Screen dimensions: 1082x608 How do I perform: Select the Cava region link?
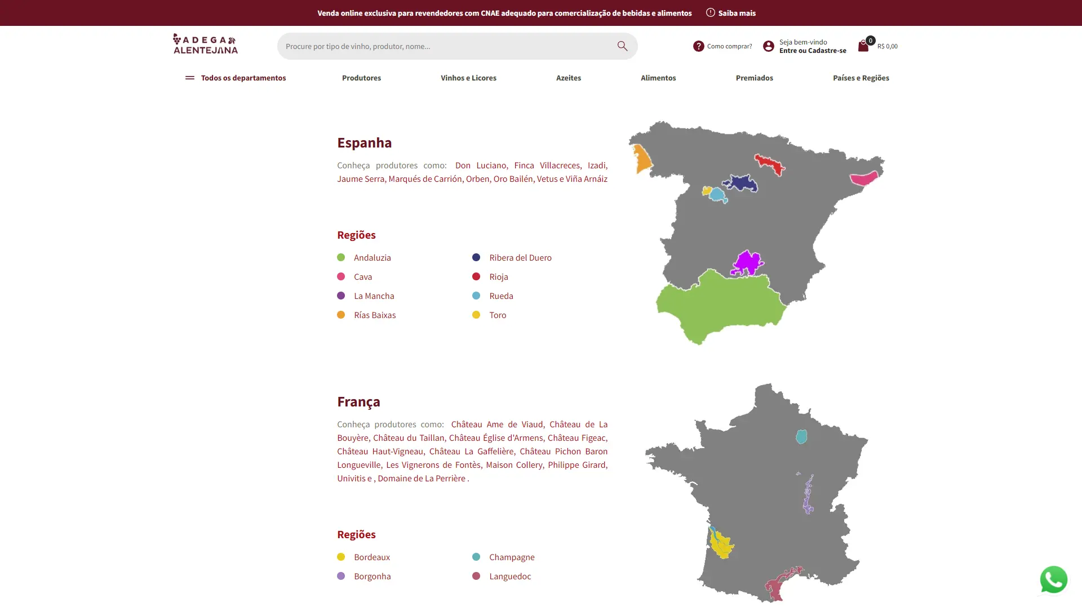coord(363,276)
